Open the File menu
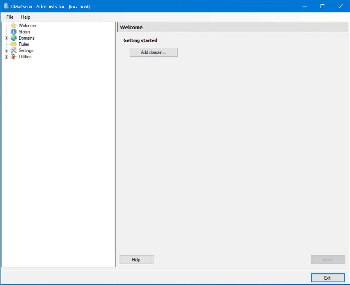350x285 pixels. (10, 17)
